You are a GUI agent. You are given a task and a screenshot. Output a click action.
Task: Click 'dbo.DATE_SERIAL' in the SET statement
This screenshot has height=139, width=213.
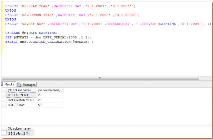coord(50,38)
